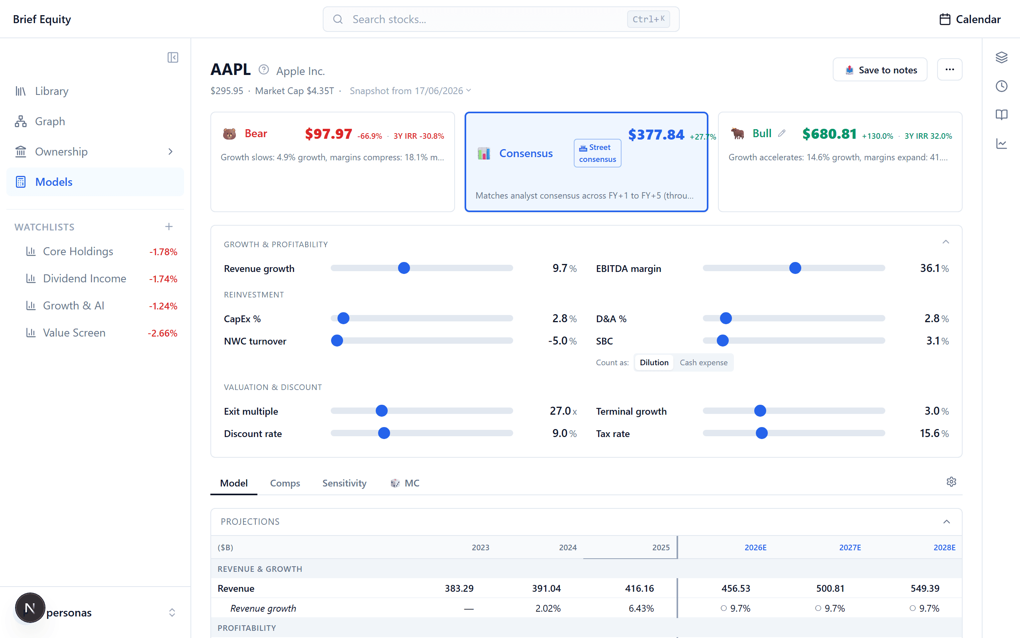1020x638 pixels.
Task: Click the Brief Equity logo
Action: (x=42, y=20)
